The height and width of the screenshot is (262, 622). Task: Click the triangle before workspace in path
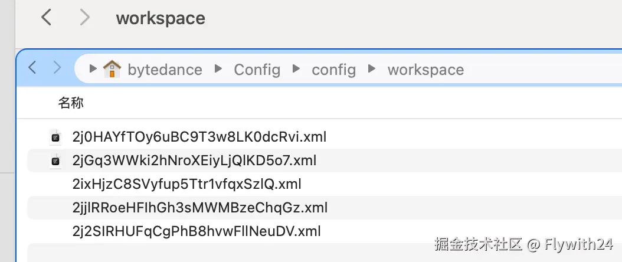pos(372,69)
